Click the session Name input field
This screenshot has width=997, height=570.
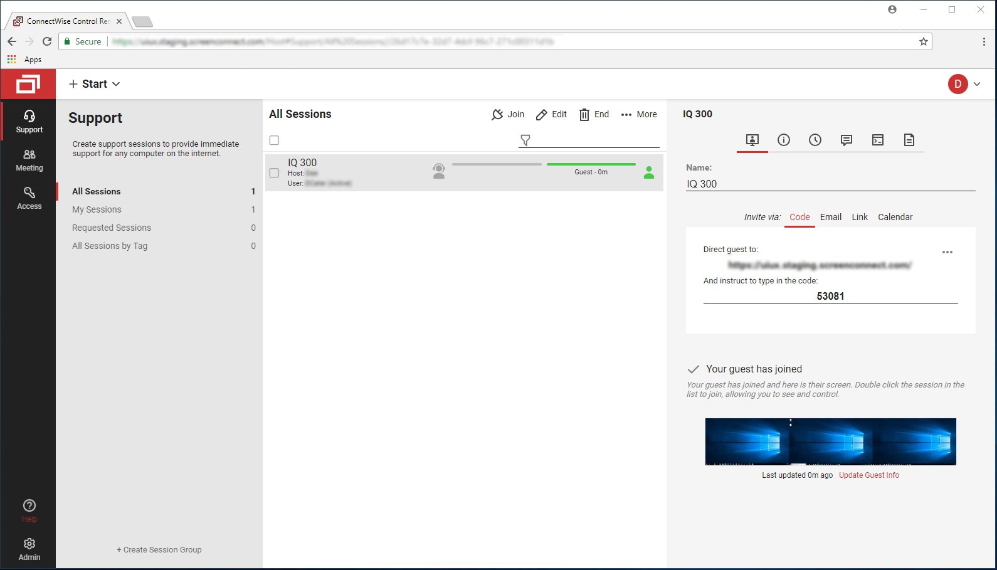831,184
